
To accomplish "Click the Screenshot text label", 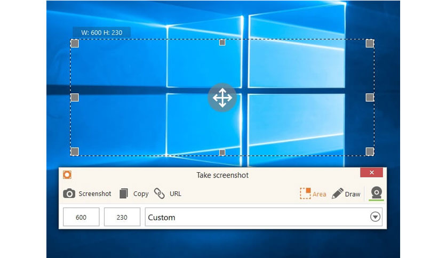I will [95, 194].
